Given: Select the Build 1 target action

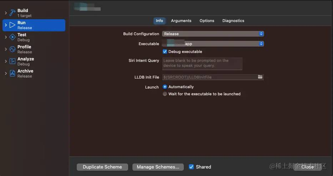Looking at the screenshot, I should tap(34, 13).
